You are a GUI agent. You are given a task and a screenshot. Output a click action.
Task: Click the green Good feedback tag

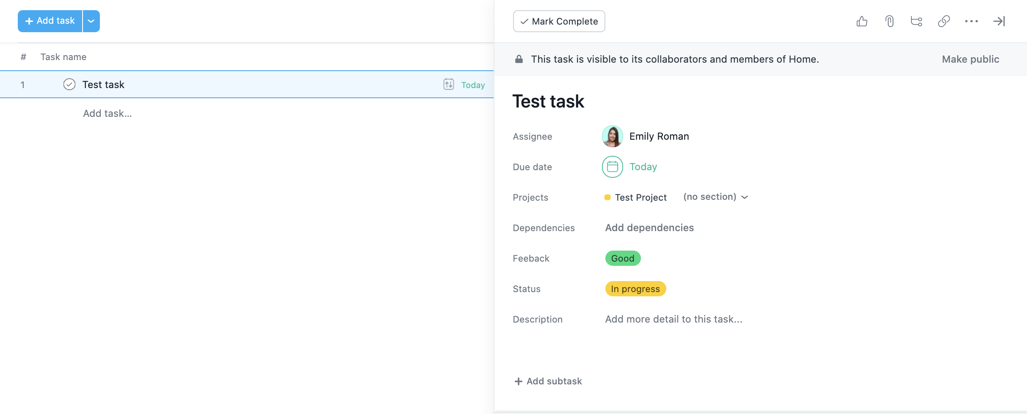coord(623,258)
